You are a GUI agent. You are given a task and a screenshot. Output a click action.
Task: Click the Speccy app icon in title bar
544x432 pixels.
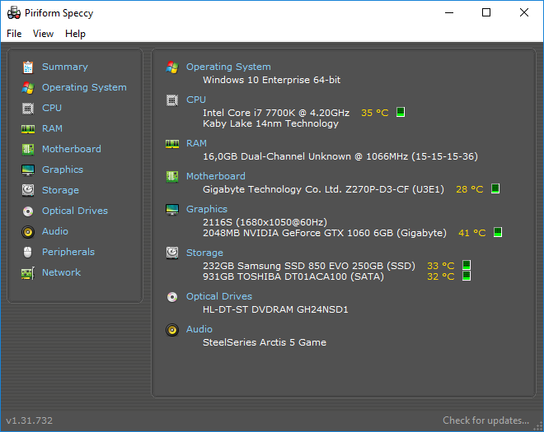pos(14,13)
